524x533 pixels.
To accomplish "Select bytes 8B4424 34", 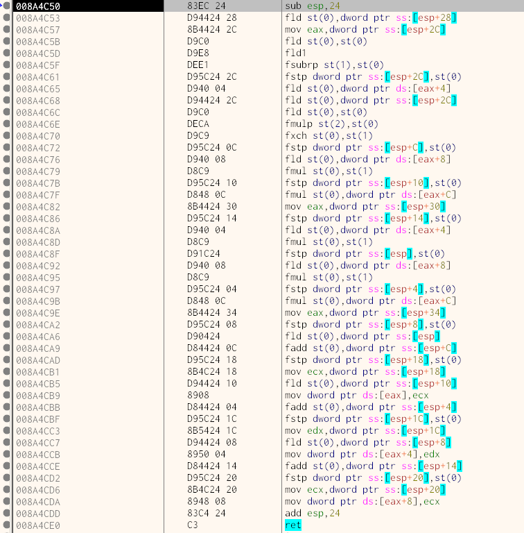I will point(212,312).
